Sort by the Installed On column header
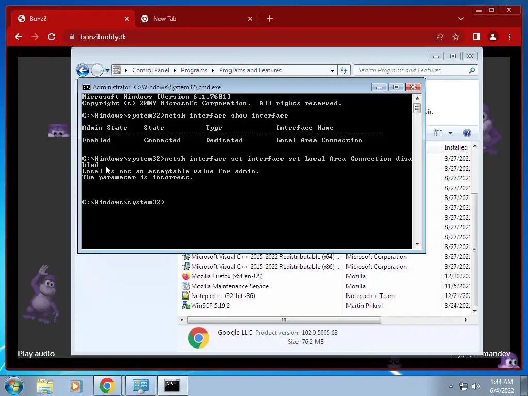The height and width of the screenshot is (396, 528). point(457,147)
